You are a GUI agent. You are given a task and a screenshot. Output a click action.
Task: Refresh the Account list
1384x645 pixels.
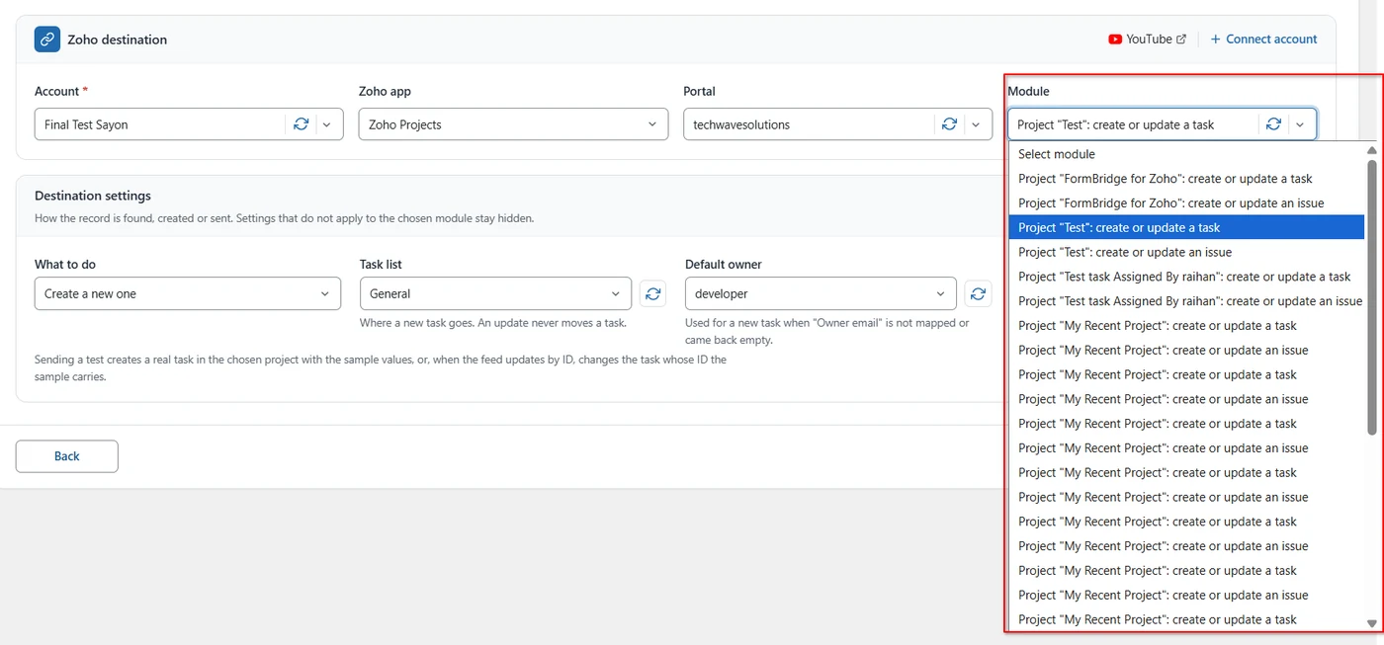(x=302, y=124)
